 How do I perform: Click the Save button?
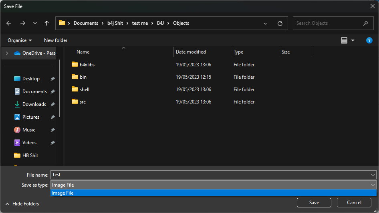click(x=314, y=203)
